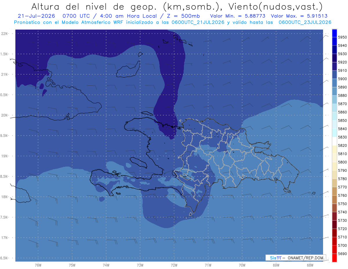Click the 'Sisπ – ONAMET/REP.DOM.' label
Viewport: 348px width, 269px height.
pyautogui.click(x=296, y=258)
